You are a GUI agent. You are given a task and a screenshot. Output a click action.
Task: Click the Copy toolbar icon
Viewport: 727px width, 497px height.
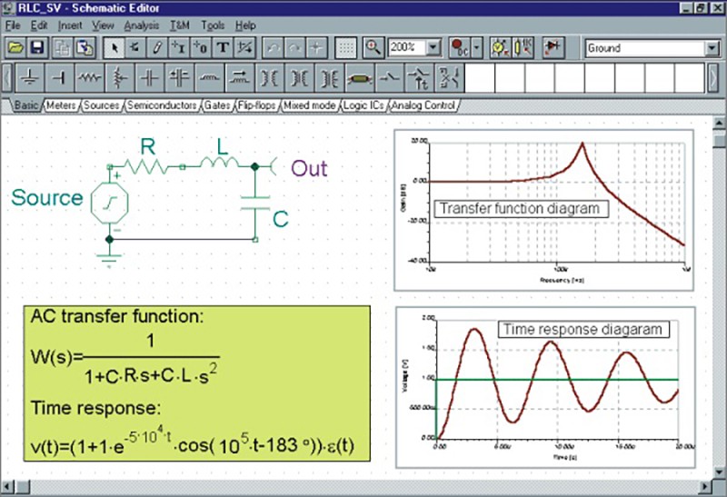click(x=62, y=47)
